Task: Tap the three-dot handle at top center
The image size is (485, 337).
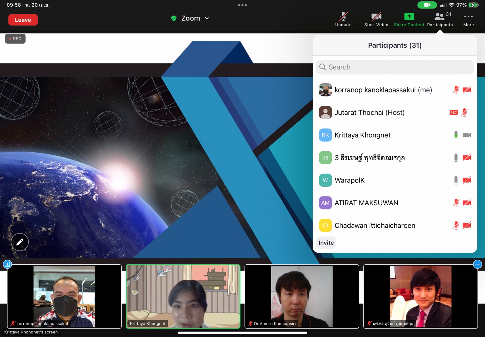Action: point(242,5)
